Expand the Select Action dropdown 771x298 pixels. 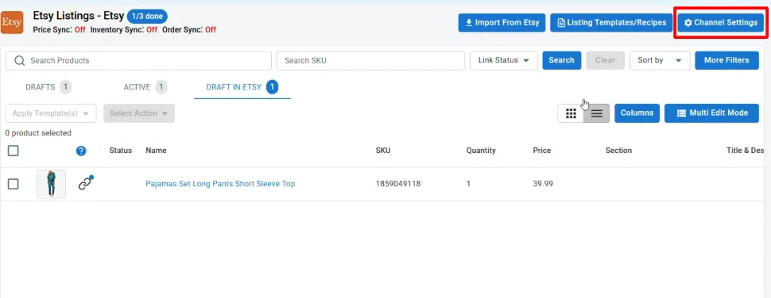click(x=139, y=113)
